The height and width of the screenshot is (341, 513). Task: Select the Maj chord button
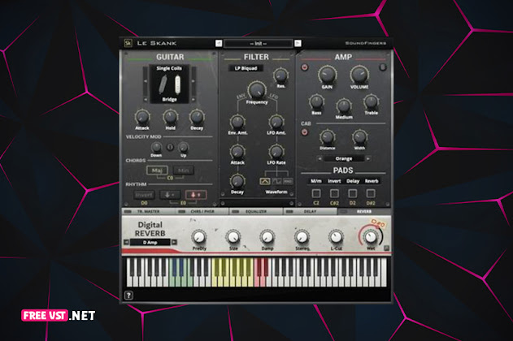tap(157, 170)
